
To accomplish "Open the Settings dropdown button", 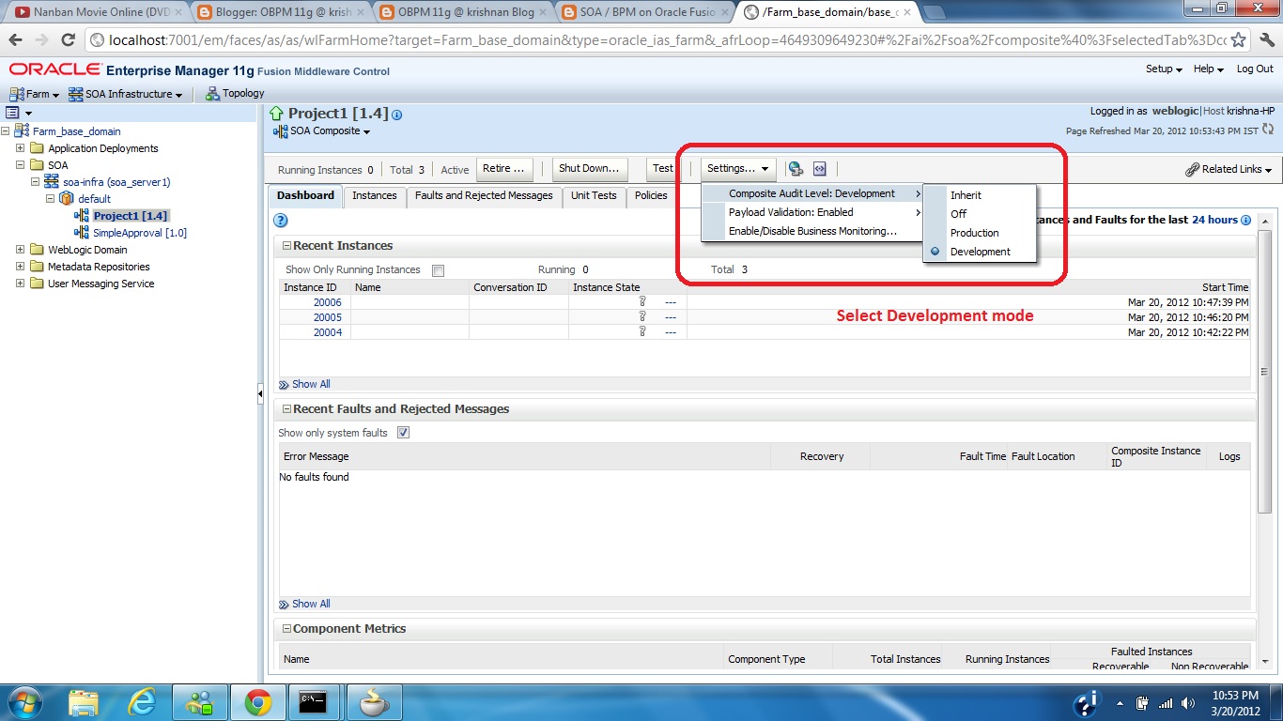I will pyautogui.click(x=738, y=169).
